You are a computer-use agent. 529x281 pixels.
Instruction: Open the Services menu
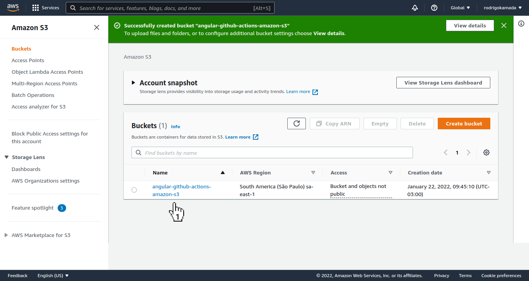click(x=46, y=8)
